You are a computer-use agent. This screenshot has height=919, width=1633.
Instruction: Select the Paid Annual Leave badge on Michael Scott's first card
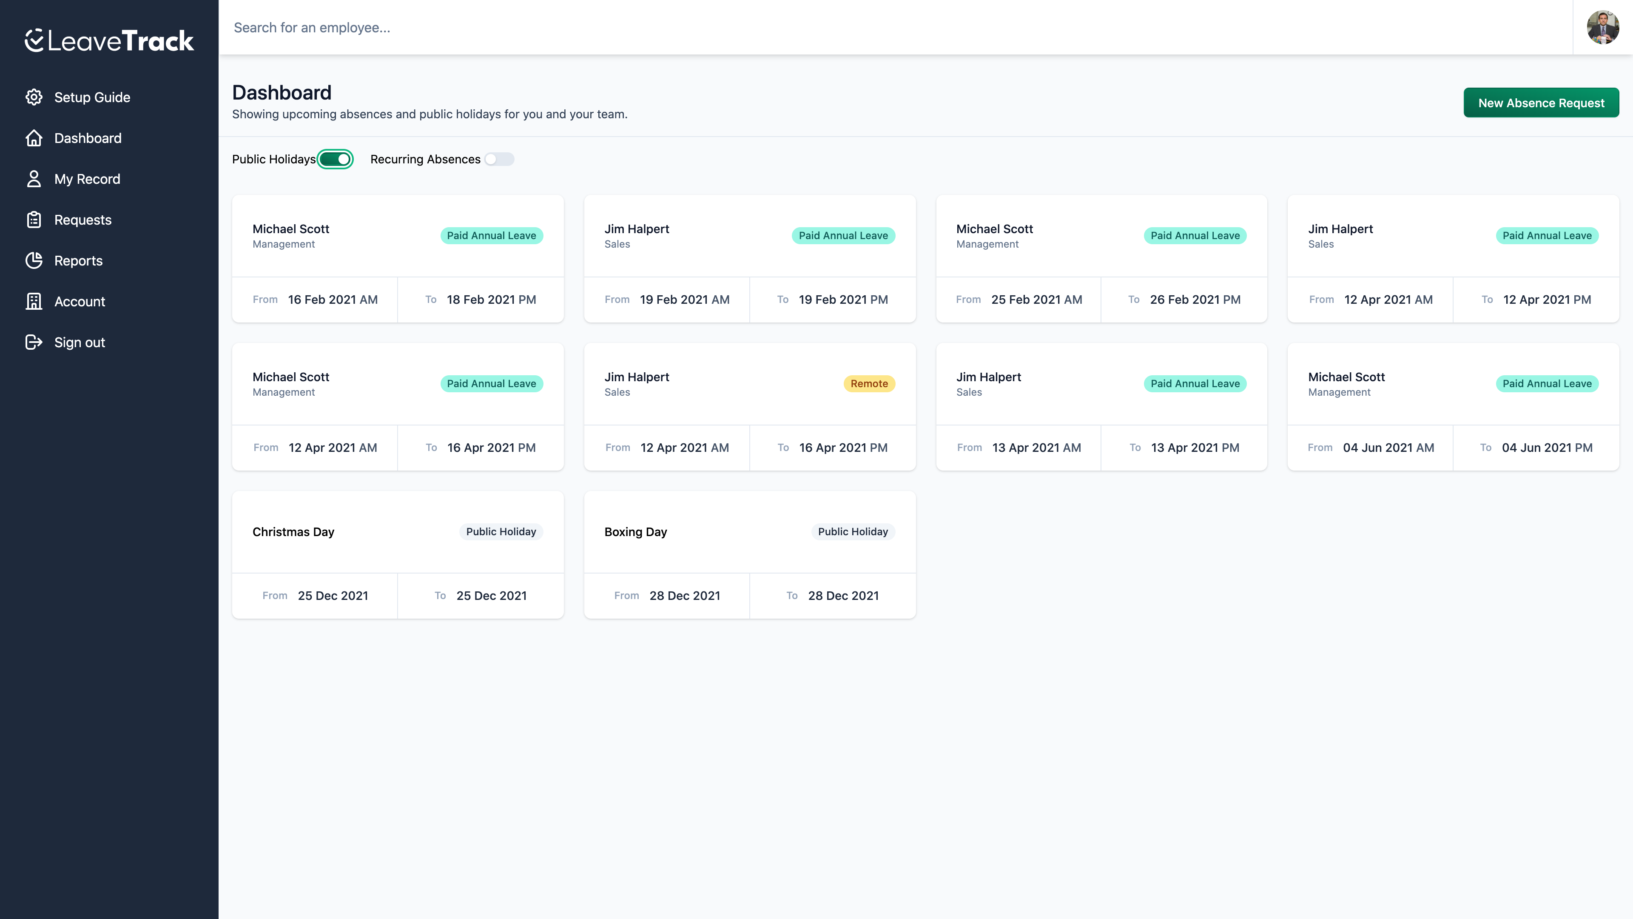tap(491, 235)
